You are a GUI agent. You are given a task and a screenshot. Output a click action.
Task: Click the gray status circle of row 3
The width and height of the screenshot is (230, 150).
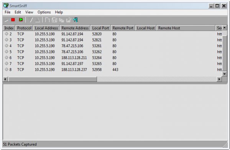(7, 40)
